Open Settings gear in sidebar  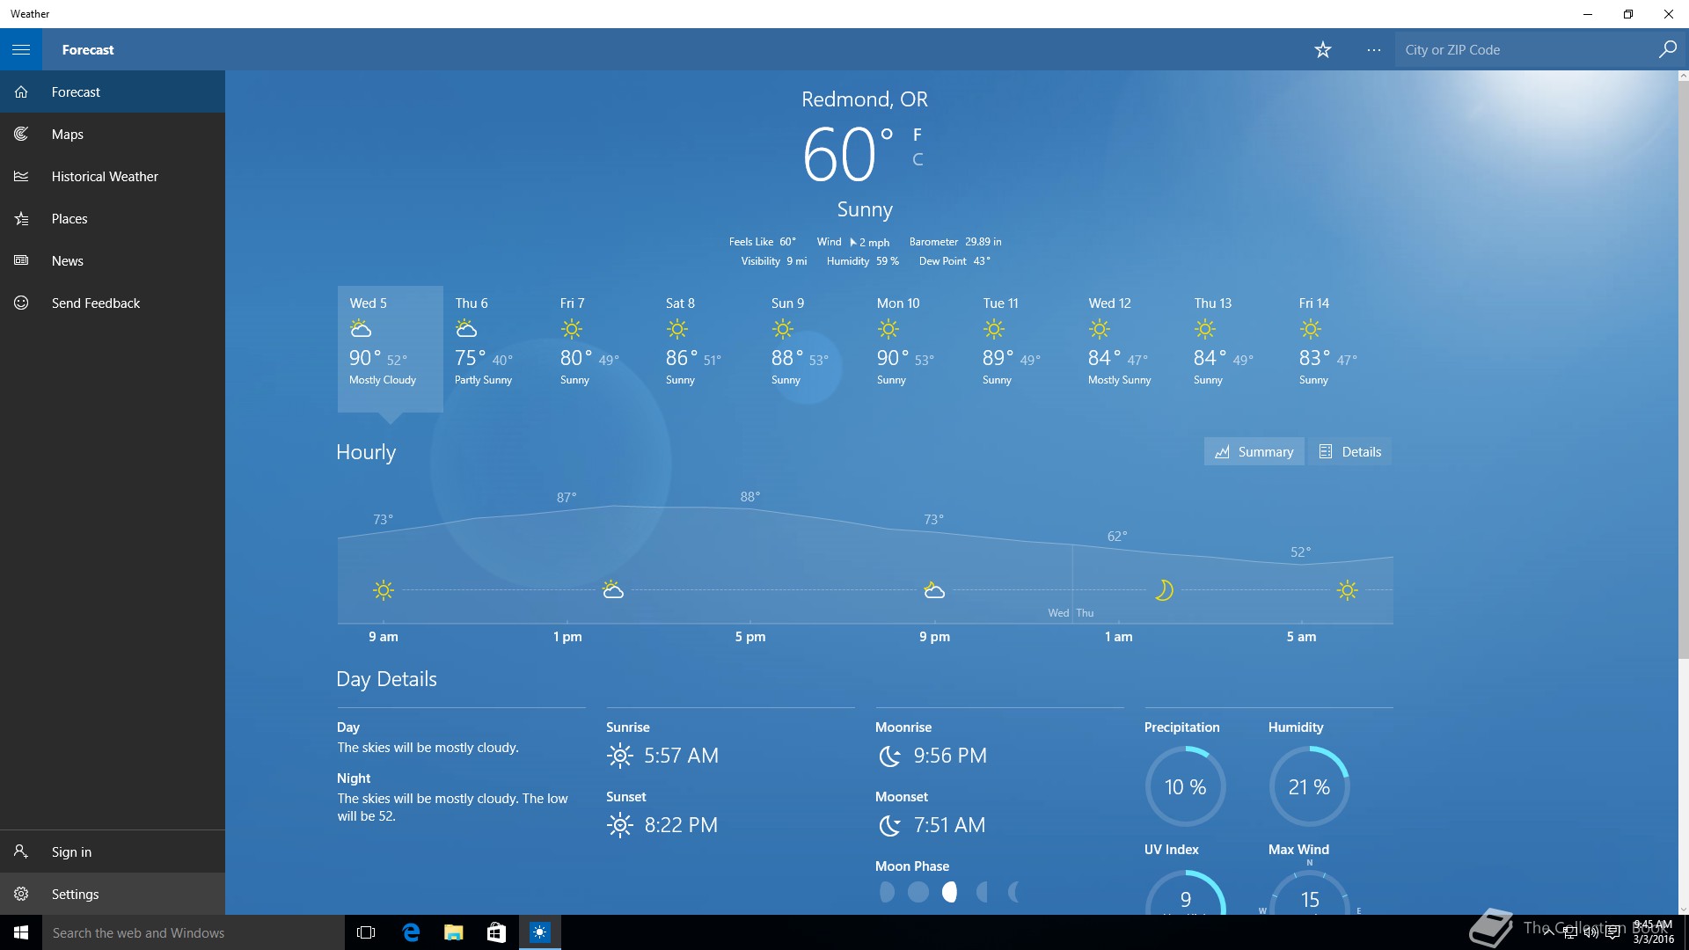pos(22,895)
